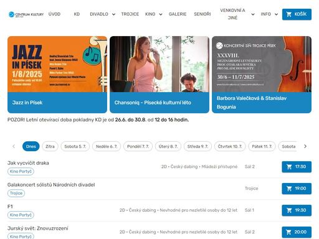319x239 pixels.
Task: Open the Galerie menu item
Action: pos(178,14)
